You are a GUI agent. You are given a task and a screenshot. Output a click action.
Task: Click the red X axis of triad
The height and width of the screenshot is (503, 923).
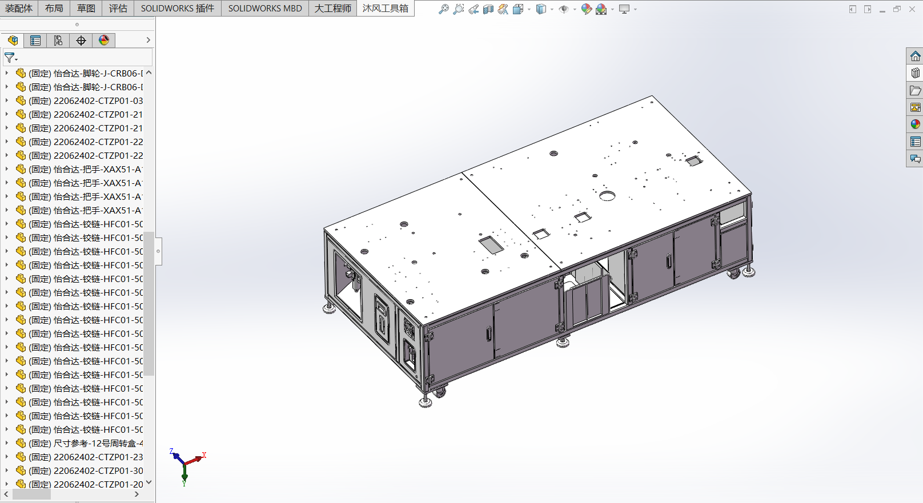[x=196, y=458]
